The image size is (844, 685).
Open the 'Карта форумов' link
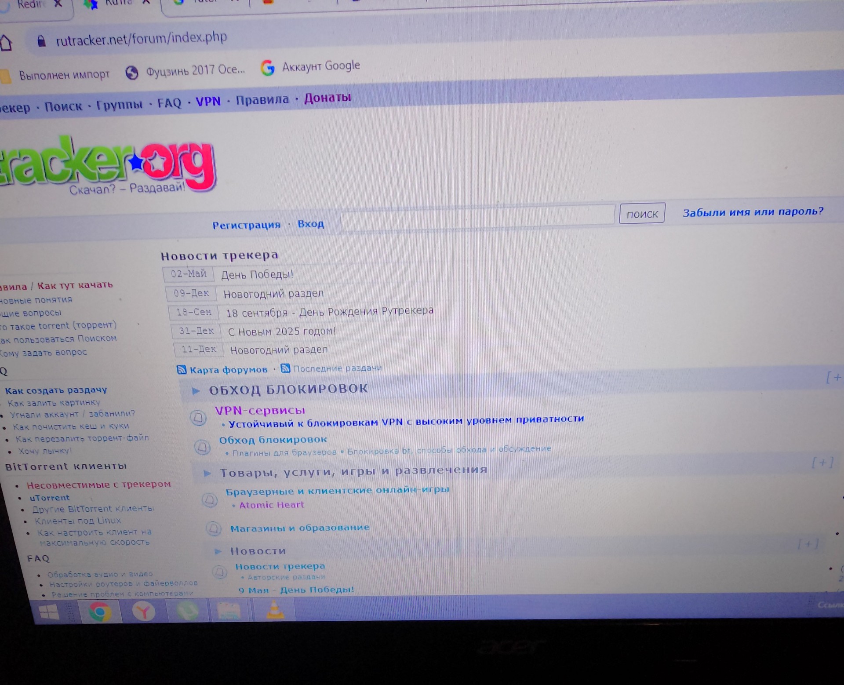click(x=228, y=370)
